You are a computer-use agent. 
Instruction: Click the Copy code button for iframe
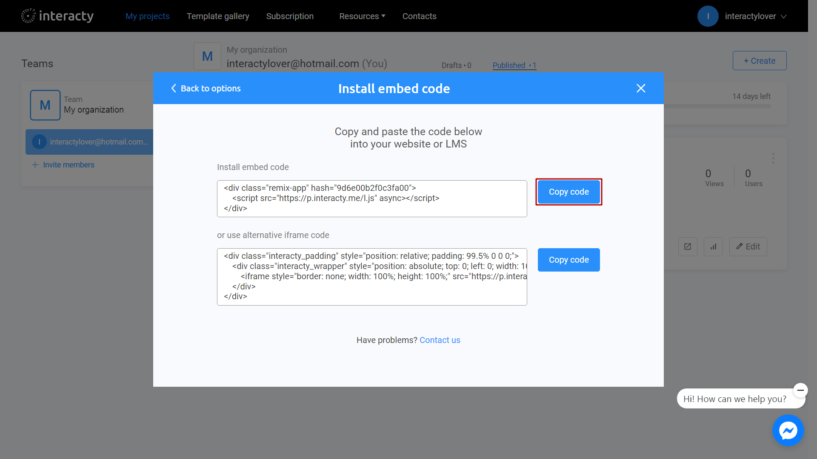pos(568,260)
